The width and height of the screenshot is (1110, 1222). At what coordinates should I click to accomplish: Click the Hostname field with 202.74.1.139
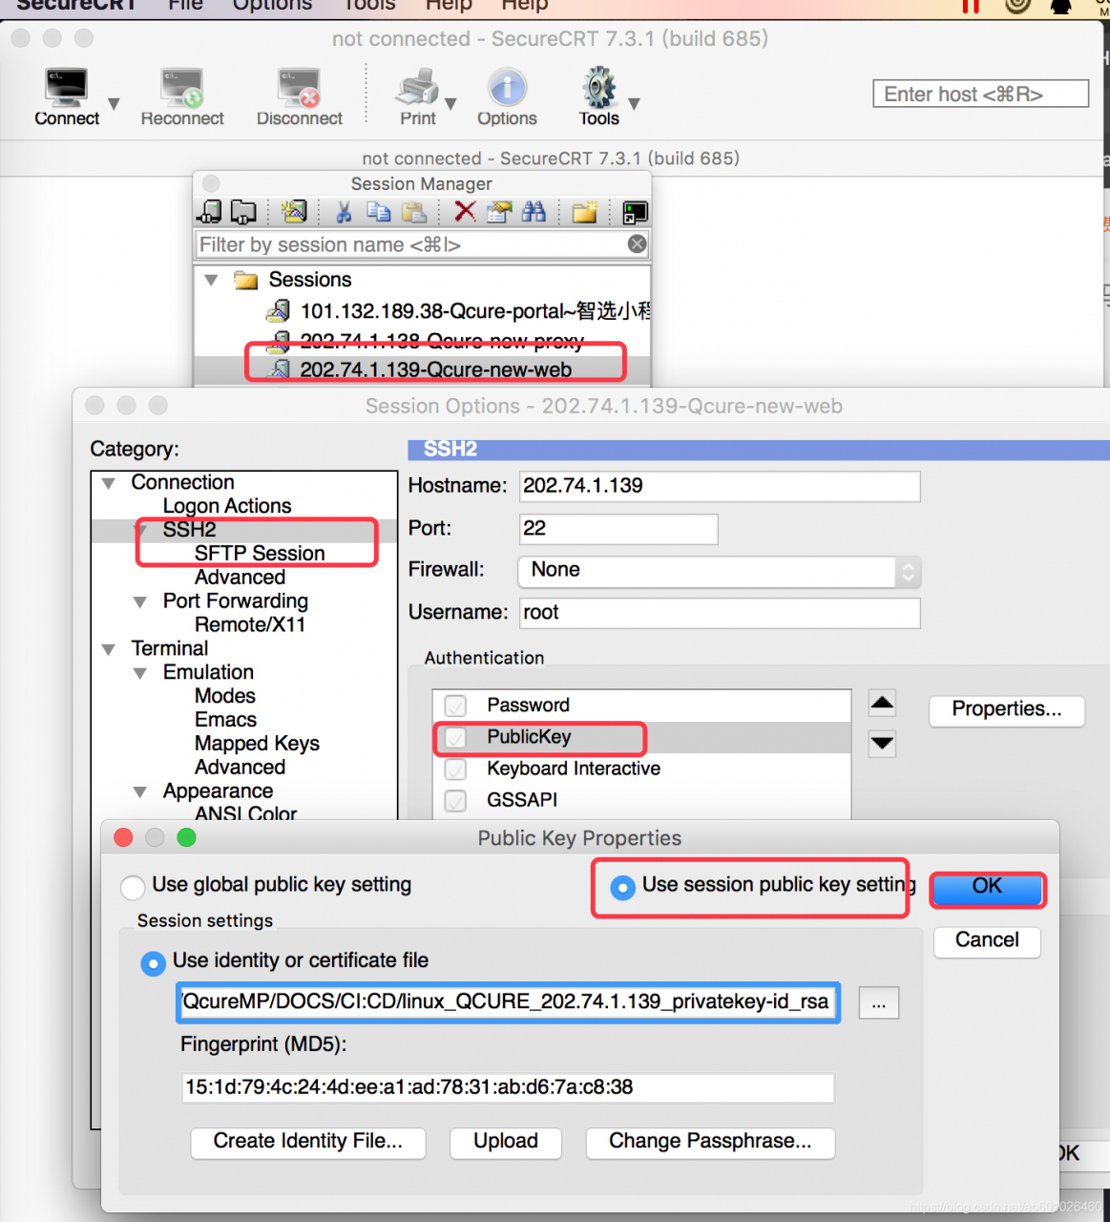[720, 486]
